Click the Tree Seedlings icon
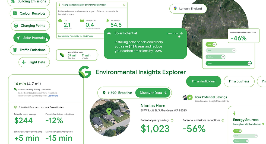The image size is (266, 144). [107, 21]
